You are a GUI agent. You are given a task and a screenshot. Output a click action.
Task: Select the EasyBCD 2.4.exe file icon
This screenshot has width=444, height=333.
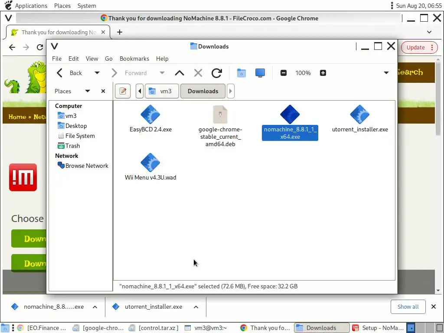tap(150, 114)
